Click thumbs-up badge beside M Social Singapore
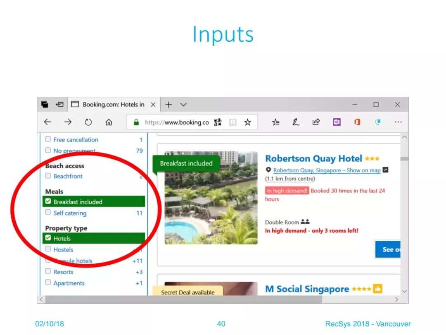 tap(377, 289)
